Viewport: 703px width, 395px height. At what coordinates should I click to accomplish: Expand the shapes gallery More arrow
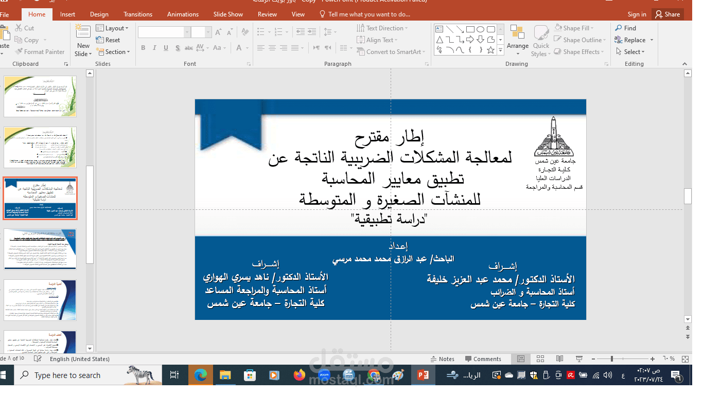pyautogui.click(x=500, y=50)
